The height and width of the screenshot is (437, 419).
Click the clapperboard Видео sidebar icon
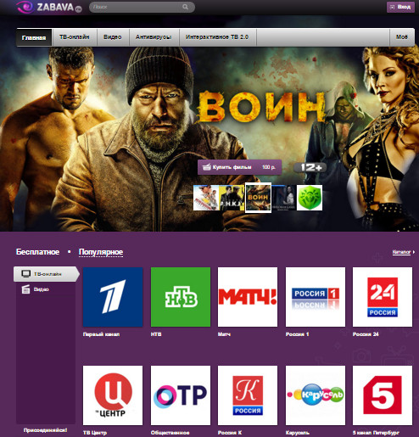[25, 289]
